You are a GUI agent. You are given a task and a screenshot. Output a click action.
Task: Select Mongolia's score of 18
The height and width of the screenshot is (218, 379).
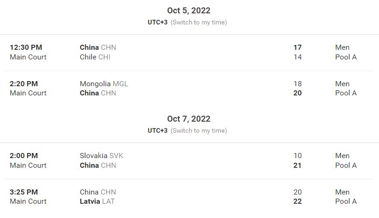pyautogui.click(x=297, y=84)
